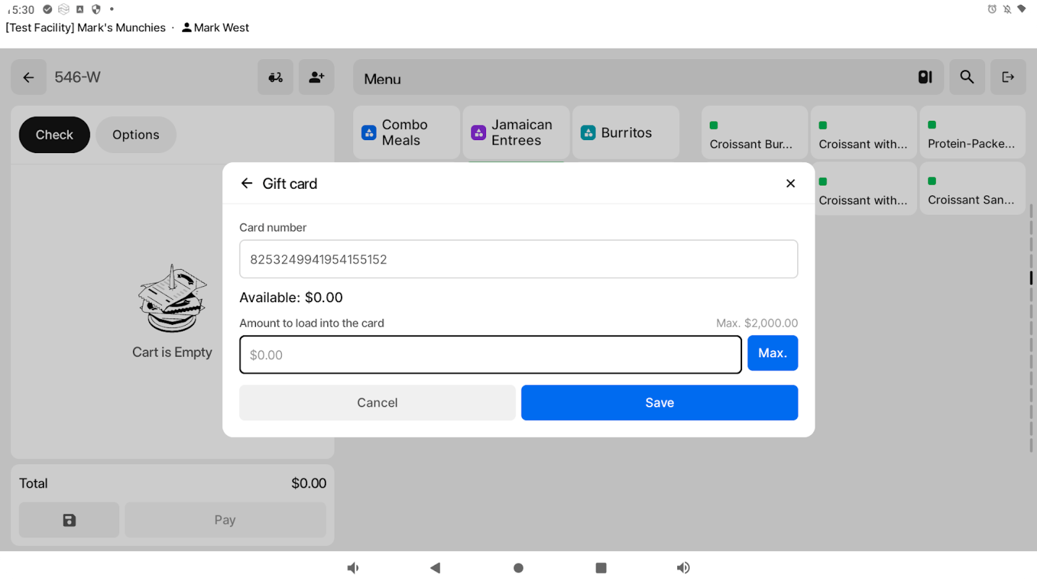The image size is (1037, 585).
Task: Click the back arrow in Gift card dialog
Action: [247, 184]
